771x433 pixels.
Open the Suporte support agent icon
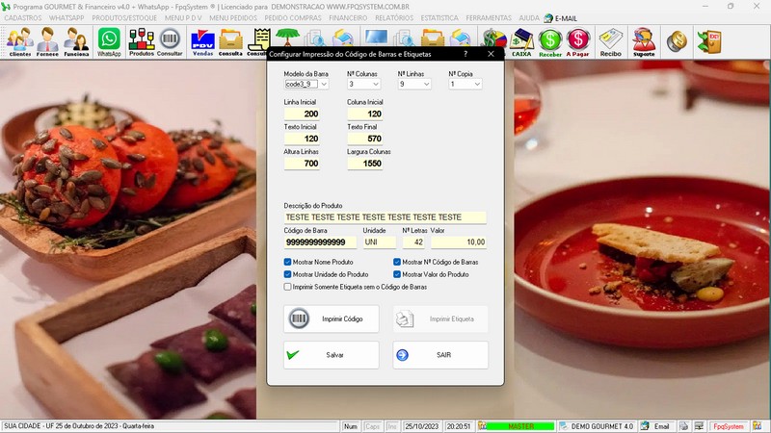click(x=644, y=41)
